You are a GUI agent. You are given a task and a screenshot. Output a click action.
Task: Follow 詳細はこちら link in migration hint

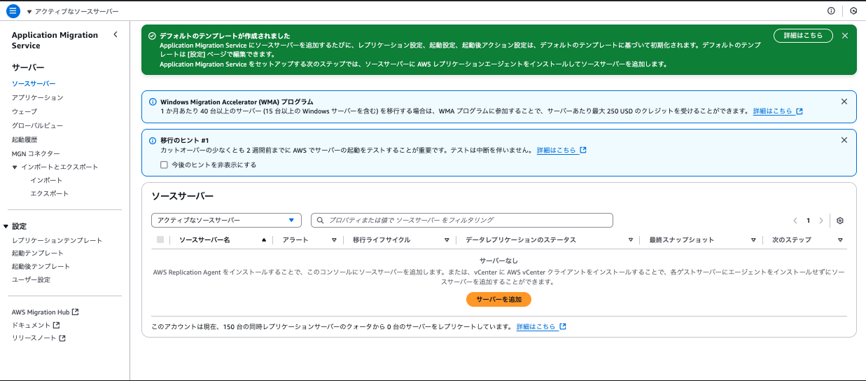[561, 151]
